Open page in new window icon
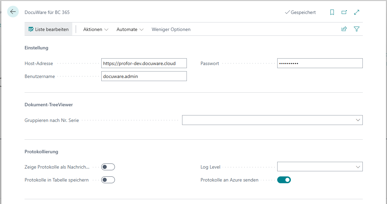This screenshot has width=387, height=204. (x=344, y=12)
